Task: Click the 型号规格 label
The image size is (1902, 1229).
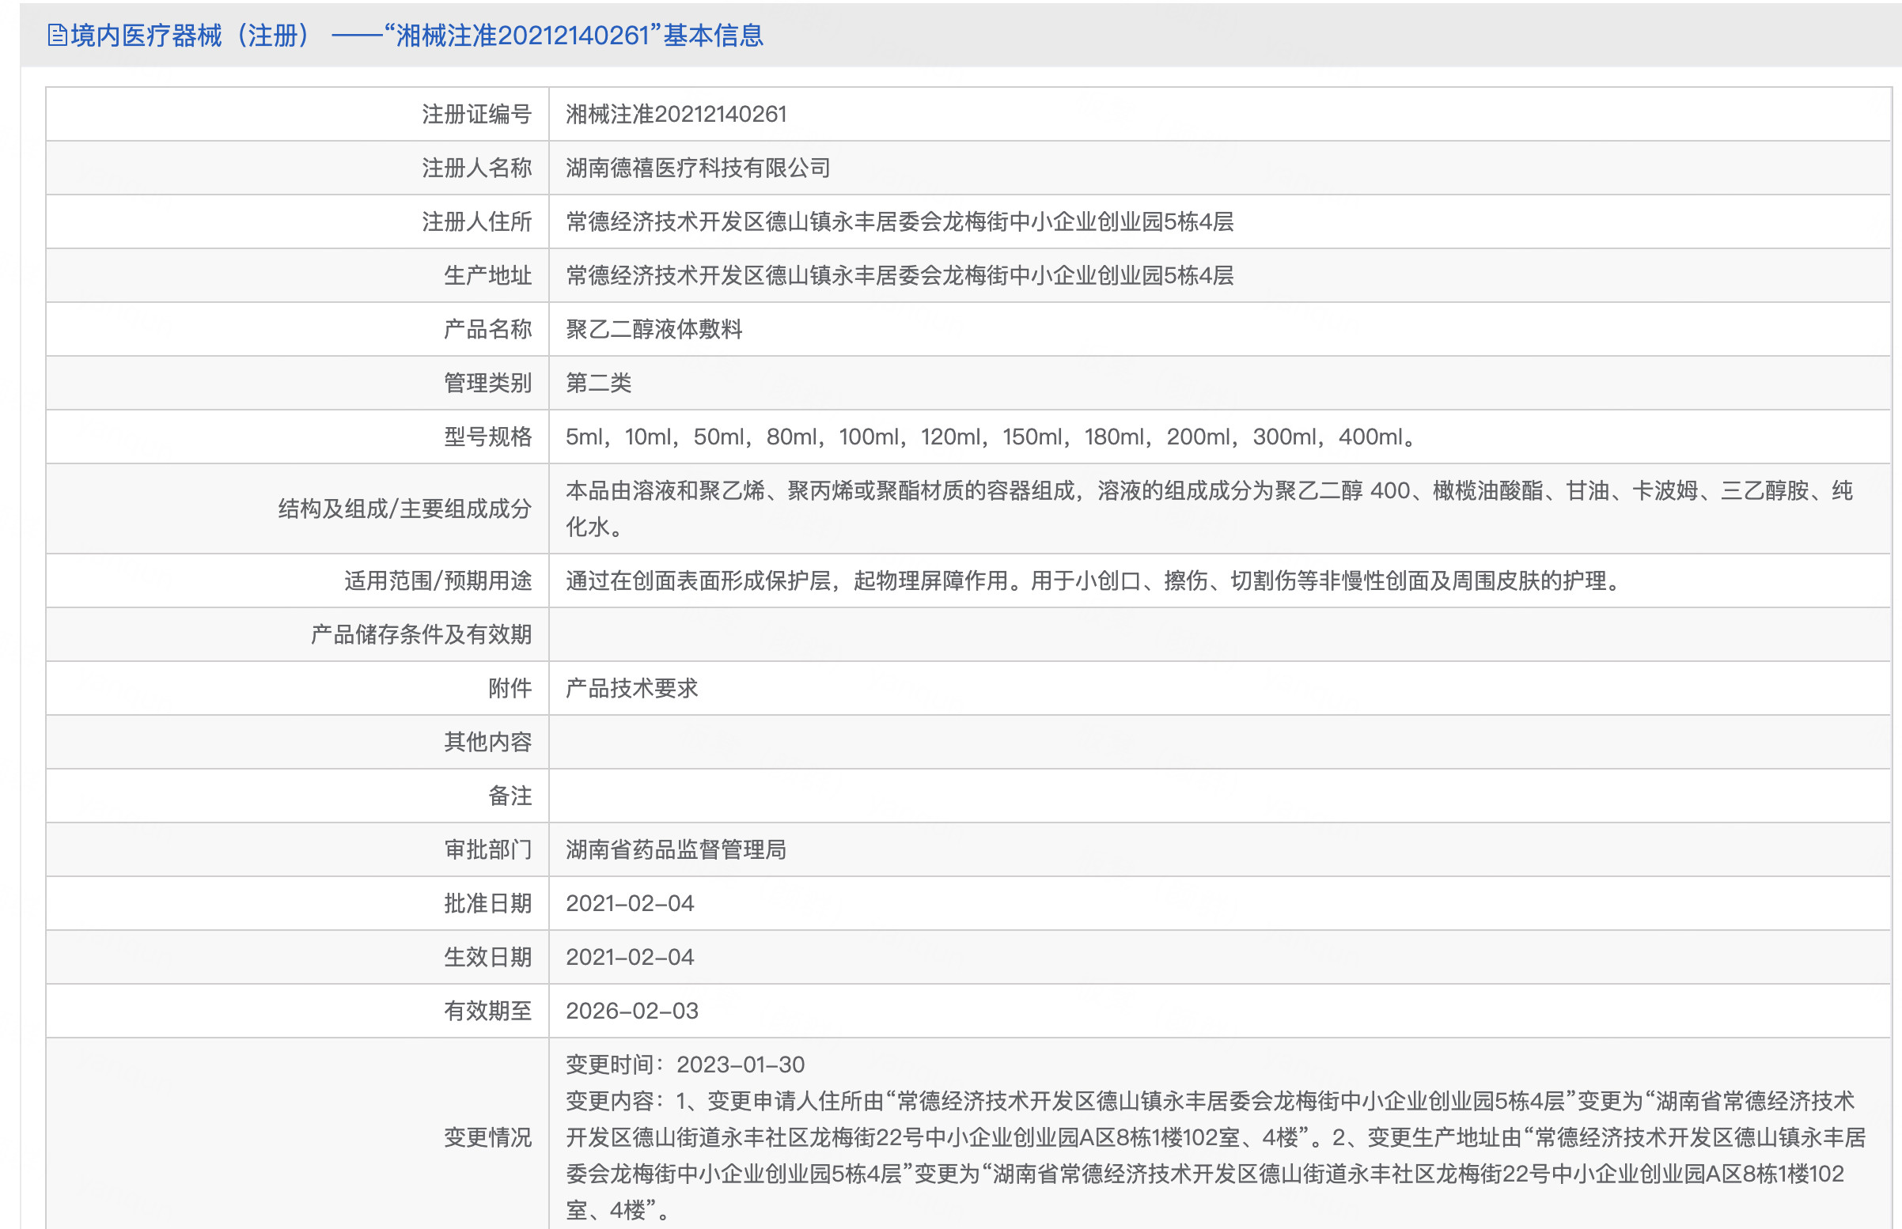Action: pos(487,437)
